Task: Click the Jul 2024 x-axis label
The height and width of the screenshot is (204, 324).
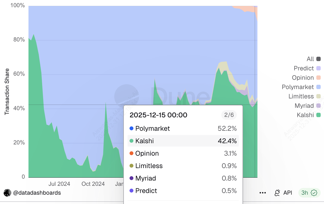Action: [x=59, y=184]
